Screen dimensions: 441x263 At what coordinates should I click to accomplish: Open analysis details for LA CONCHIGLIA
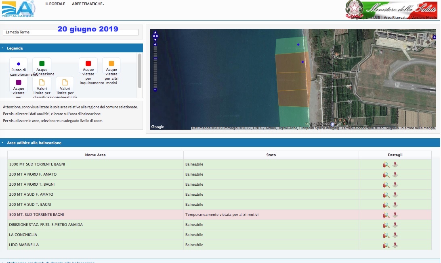pos(386,235)
